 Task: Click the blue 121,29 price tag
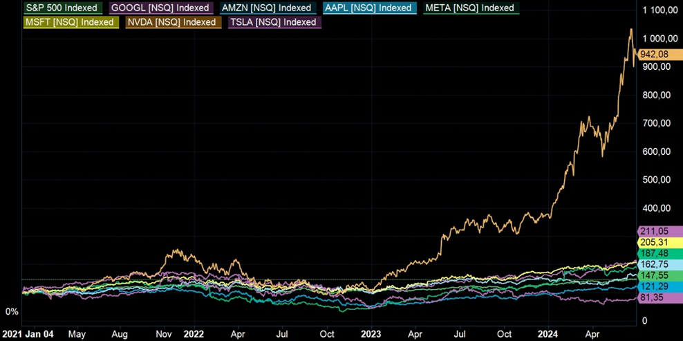click(x=657, y=286)
